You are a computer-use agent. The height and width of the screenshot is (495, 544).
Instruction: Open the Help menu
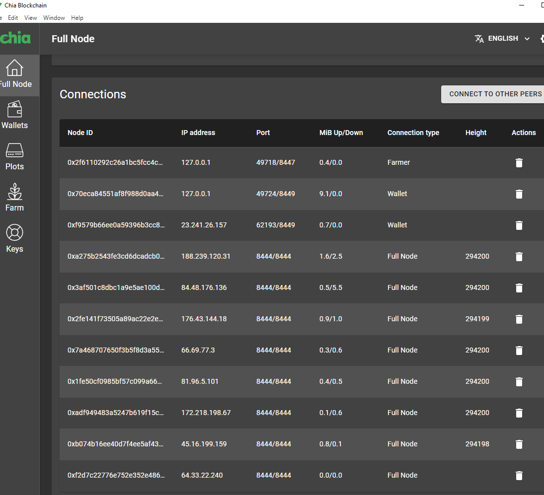tap(77, 18)
